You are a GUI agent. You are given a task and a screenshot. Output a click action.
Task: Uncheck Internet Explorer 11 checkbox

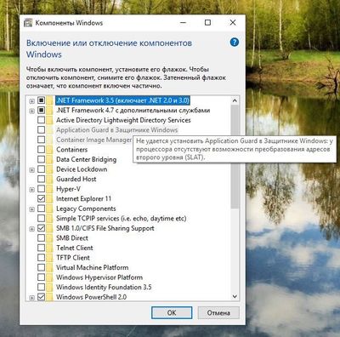(x=42, y=199)
